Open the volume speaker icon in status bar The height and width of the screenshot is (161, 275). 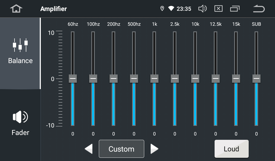click(x=202, y=9)
